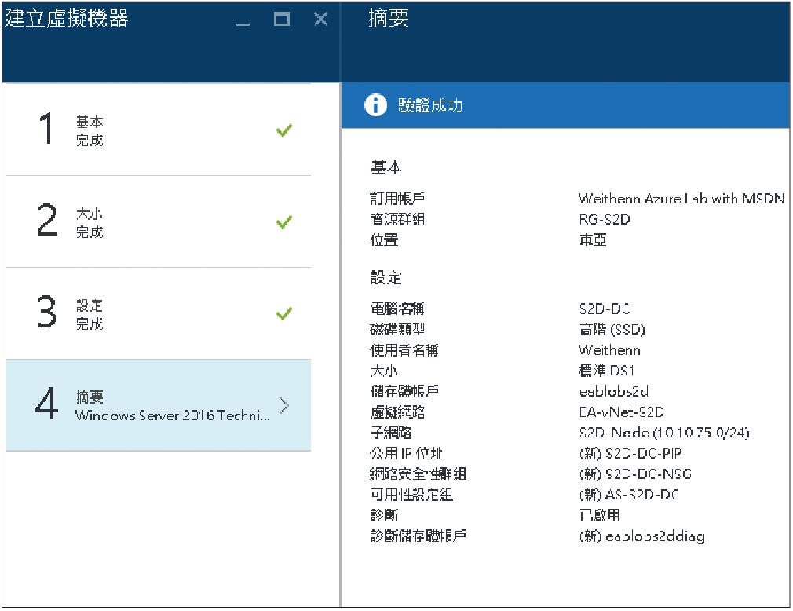
Task: Click the 摘要 blade title
Action: 389,18
